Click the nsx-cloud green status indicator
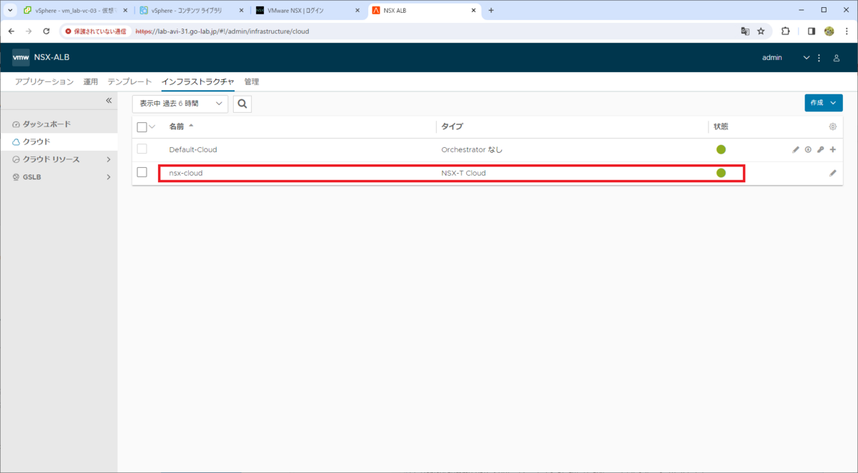 pyautogui.click(x=721, y=172)
